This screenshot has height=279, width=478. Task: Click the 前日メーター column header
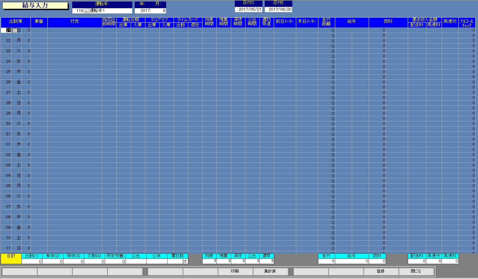point(285,22)
